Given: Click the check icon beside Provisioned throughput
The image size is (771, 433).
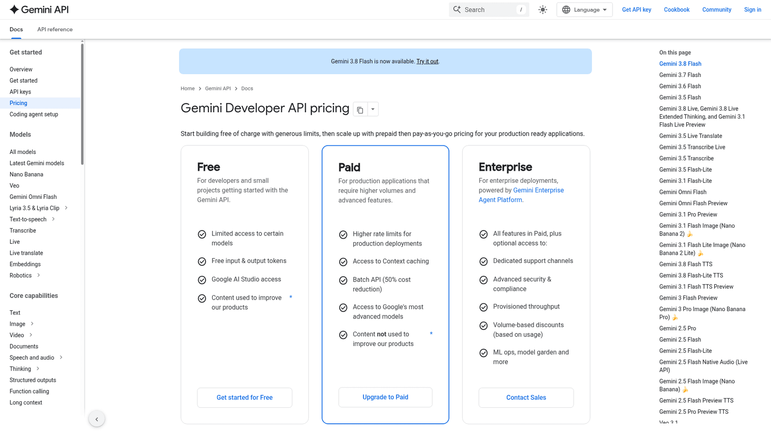Looking at the screenshot, I should click(x=483, y=307).
